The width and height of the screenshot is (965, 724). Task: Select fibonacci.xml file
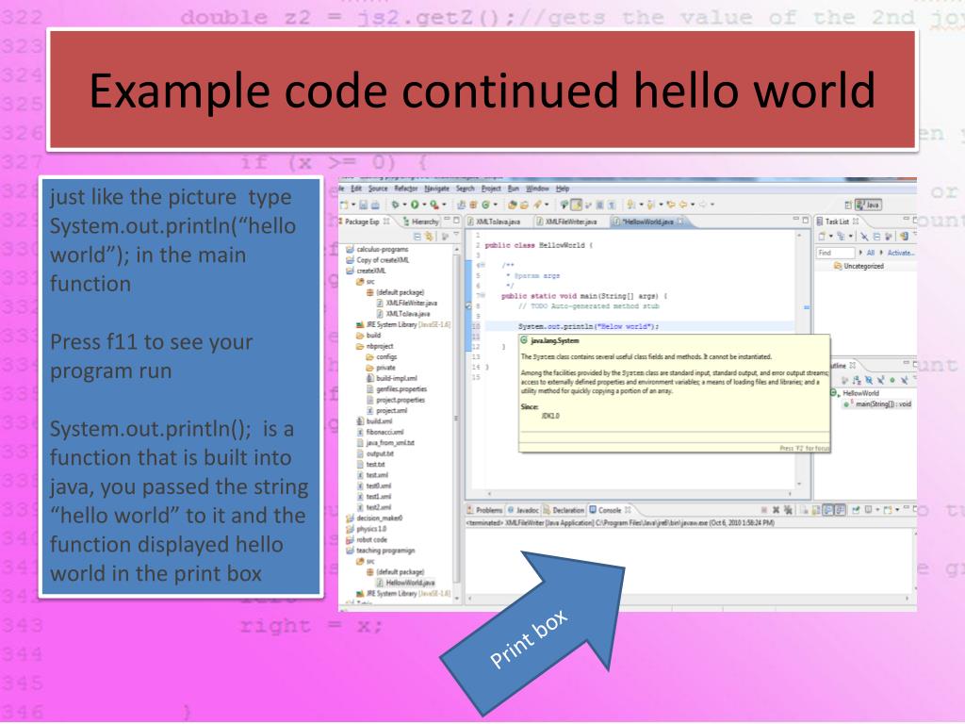(x=380, y=432)
